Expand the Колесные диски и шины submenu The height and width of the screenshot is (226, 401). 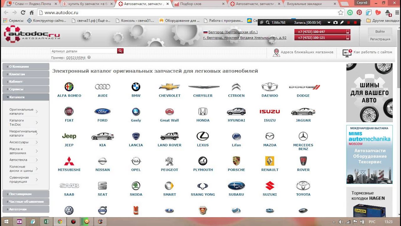coord(37,169)
